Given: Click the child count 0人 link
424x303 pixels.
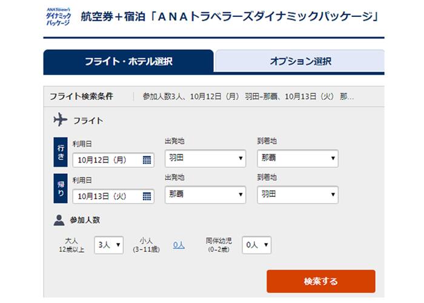Looking at the screenshot, I should (x=179, y=245).
